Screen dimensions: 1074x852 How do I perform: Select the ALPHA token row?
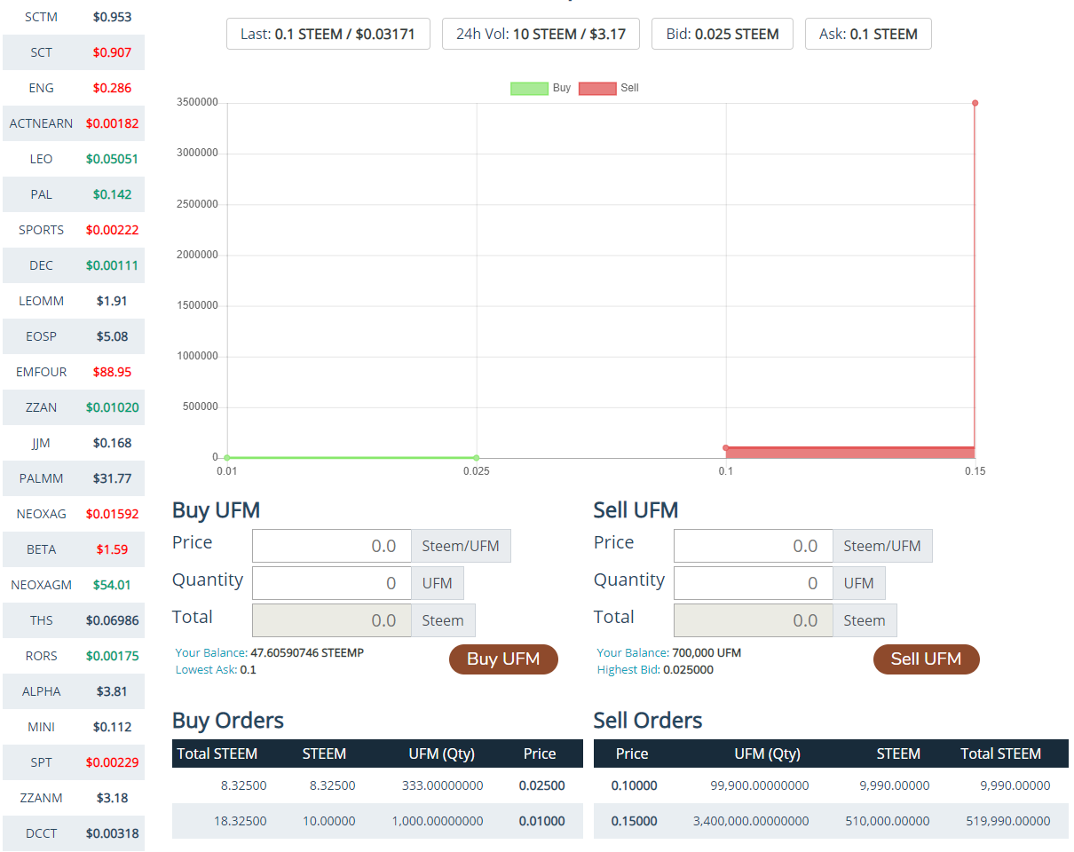tap(74, 691)
